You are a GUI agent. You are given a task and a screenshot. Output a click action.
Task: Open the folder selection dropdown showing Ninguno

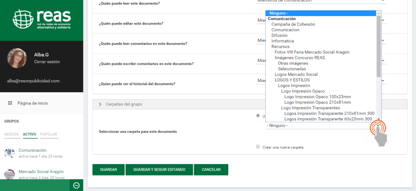(x=323, y=126)
